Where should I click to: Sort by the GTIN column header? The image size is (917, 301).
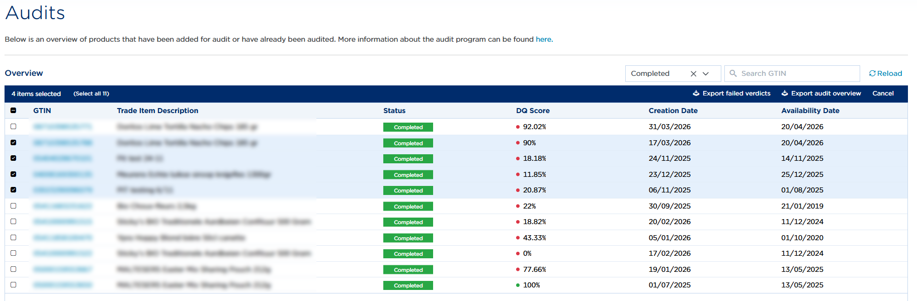(42, 111)
